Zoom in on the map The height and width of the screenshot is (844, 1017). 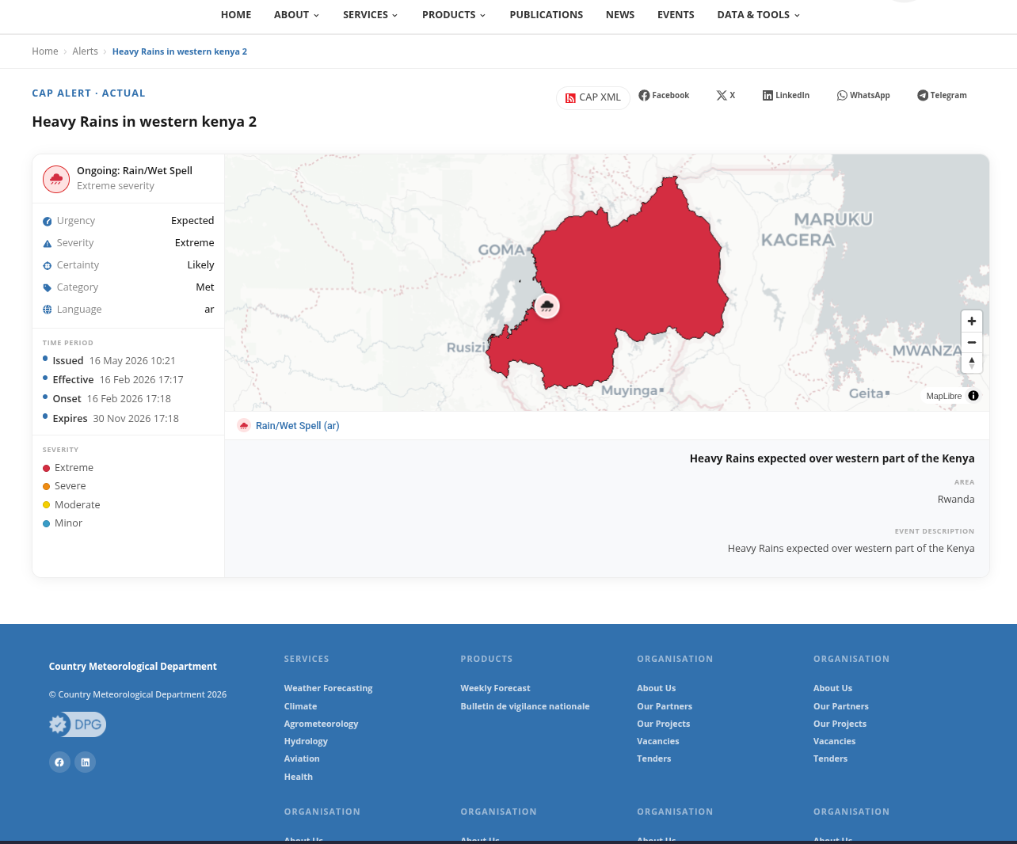point(972,321)
